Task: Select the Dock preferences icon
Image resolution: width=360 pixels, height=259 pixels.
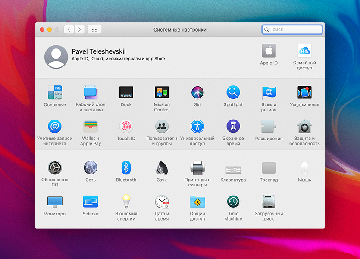Action: tap(126, 93)
